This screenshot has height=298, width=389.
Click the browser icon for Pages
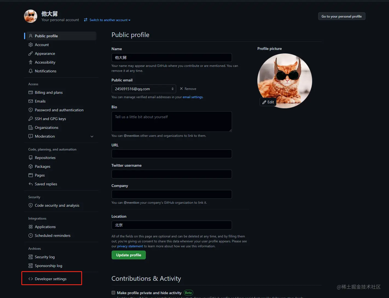pyautogui.click(x=31, y=175)
